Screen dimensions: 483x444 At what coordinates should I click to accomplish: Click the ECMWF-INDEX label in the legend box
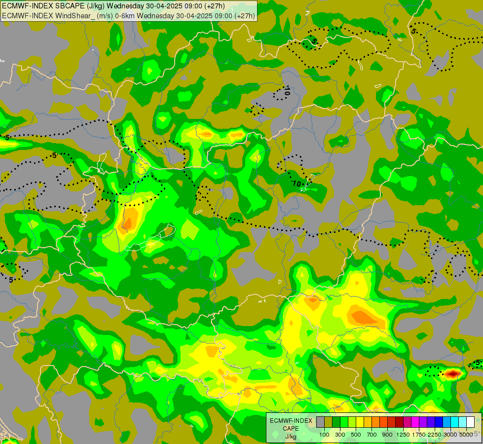291,421
